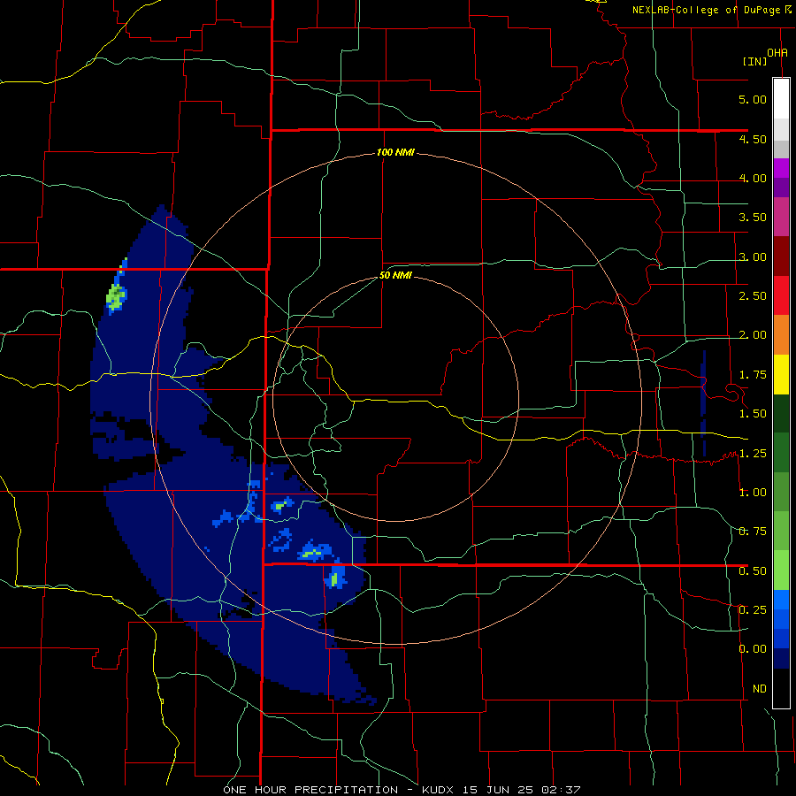Click the 1.75 legend value
This screenshot has height=796, width=796.
click(x=753, y=375)
